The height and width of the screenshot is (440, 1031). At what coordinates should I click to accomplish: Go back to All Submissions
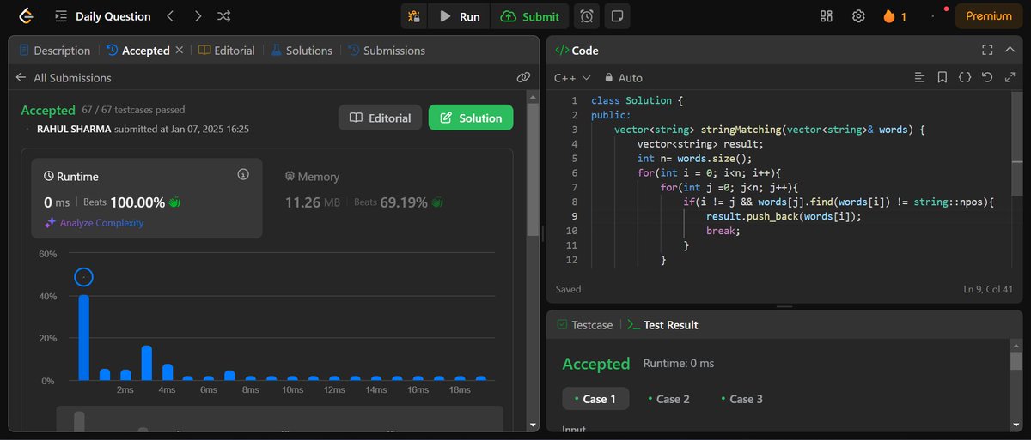(x=64, y=77)
